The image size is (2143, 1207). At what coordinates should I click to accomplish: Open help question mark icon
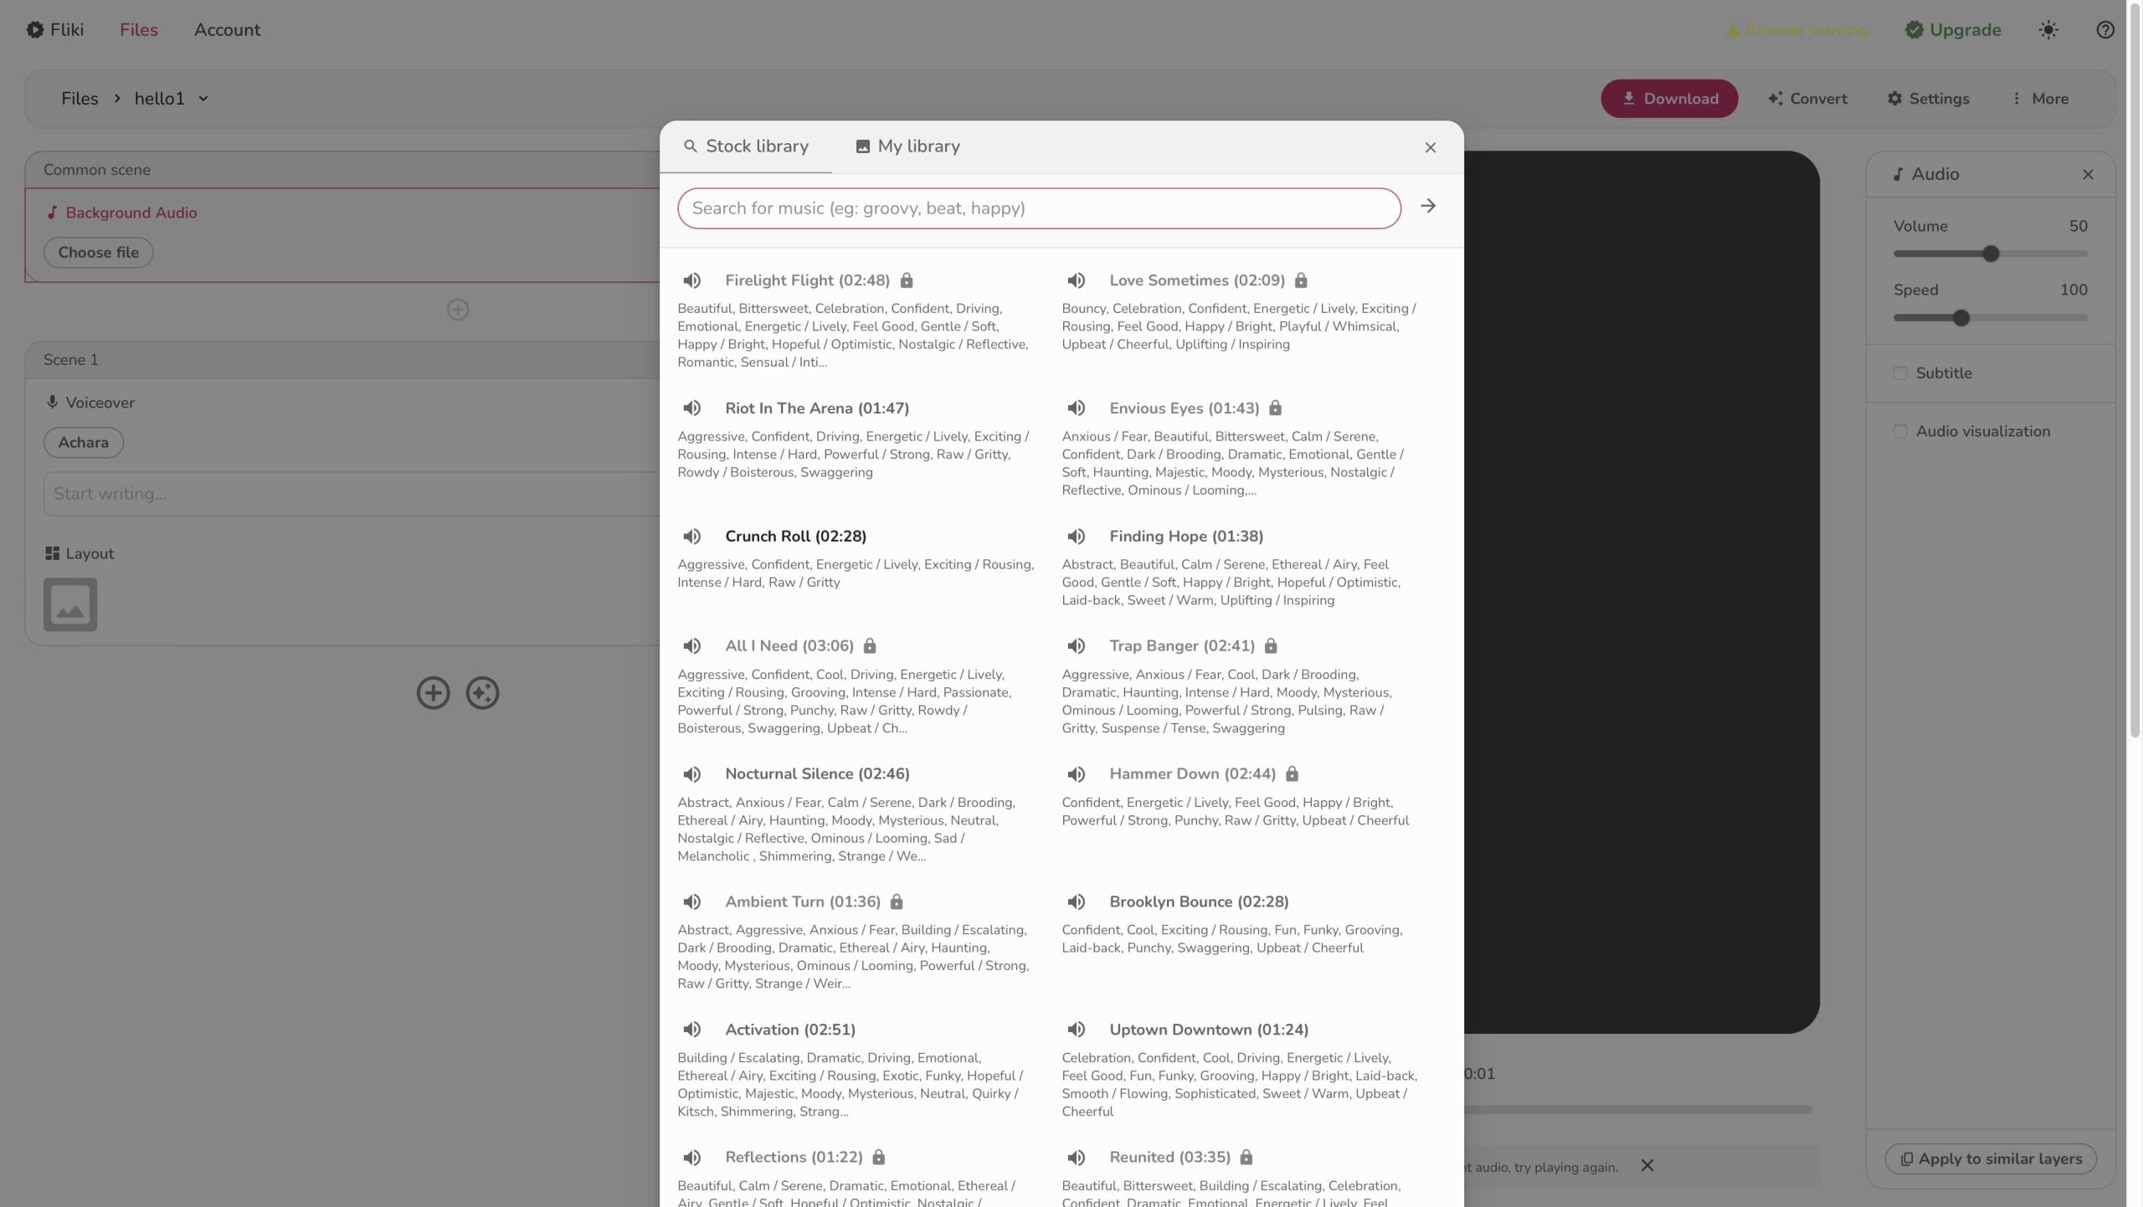2105,30
